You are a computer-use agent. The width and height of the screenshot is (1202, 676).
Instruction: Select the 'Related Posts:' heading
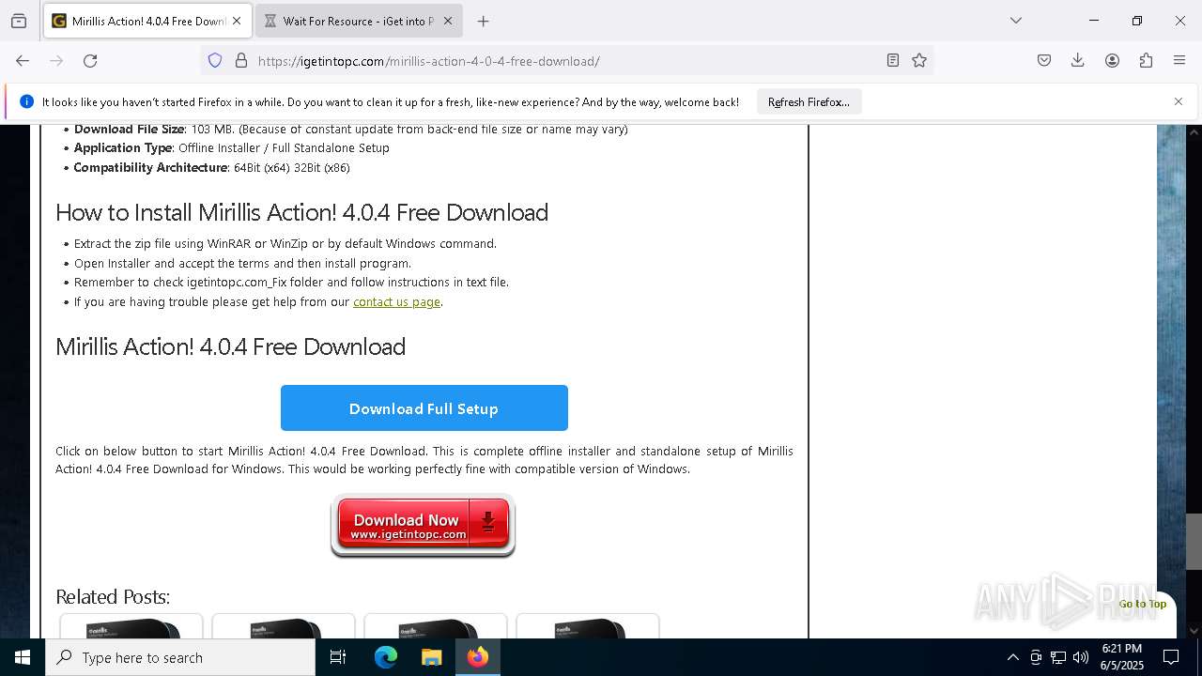[113, 596]
